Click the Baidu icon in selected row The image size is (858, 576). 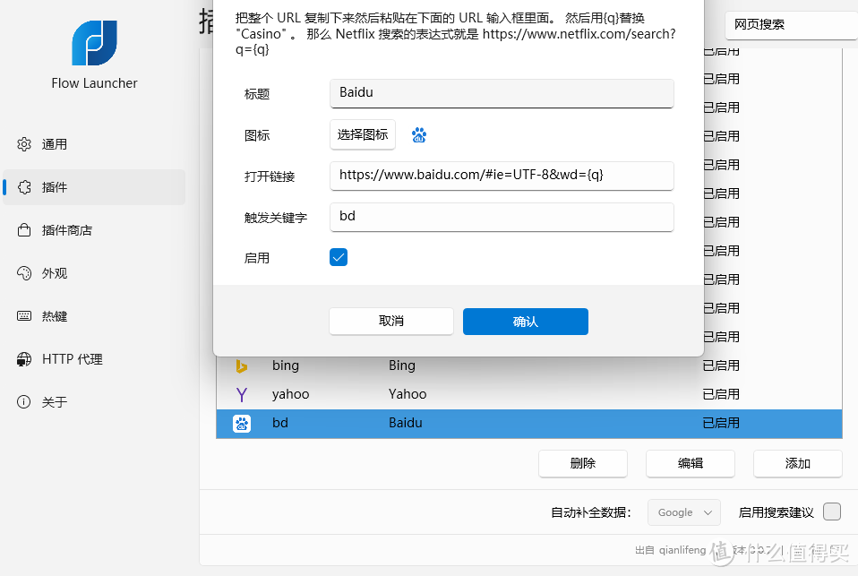(x=242, y=423)
